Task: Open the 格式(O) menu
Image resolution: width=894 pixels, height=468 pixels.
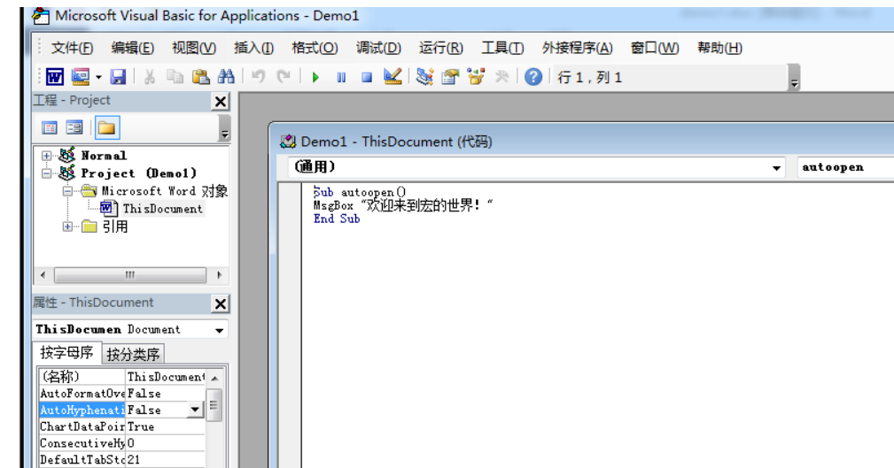Action: (315, 48)
